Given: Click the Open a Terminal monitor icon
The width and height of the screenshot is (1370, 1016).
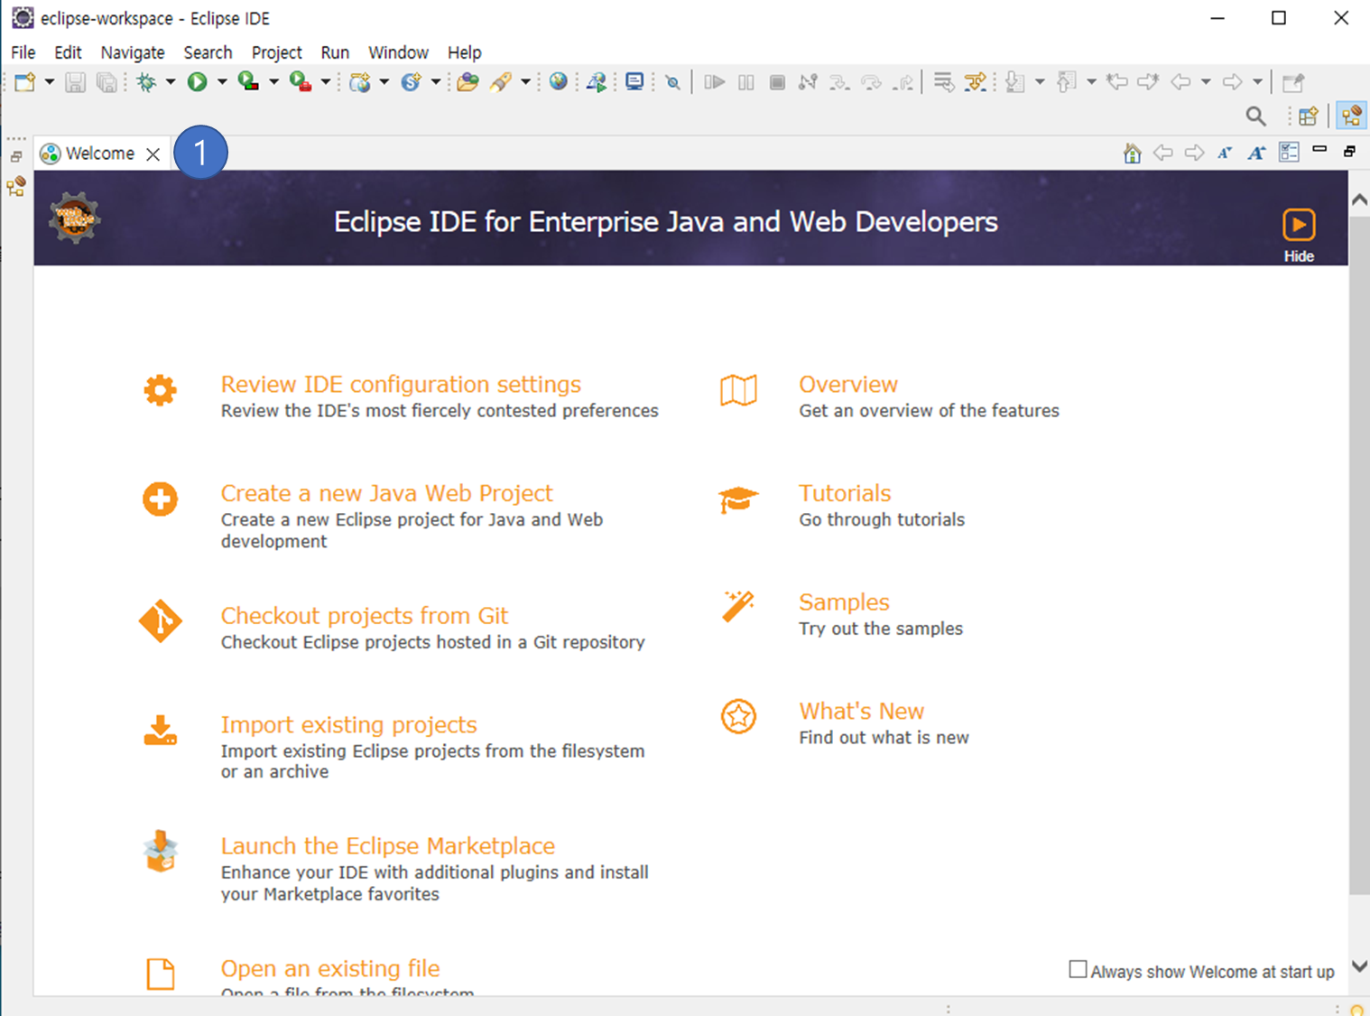Looking at the screenshot, I should point(635,82).
